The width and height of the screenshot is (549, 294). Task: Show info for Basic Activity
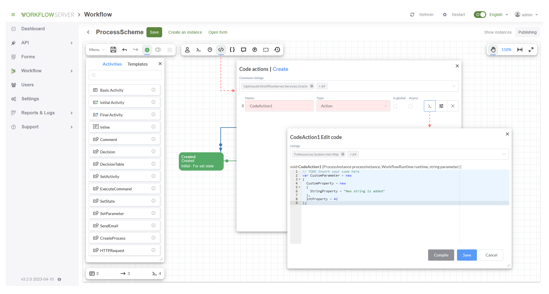(153, 90)
